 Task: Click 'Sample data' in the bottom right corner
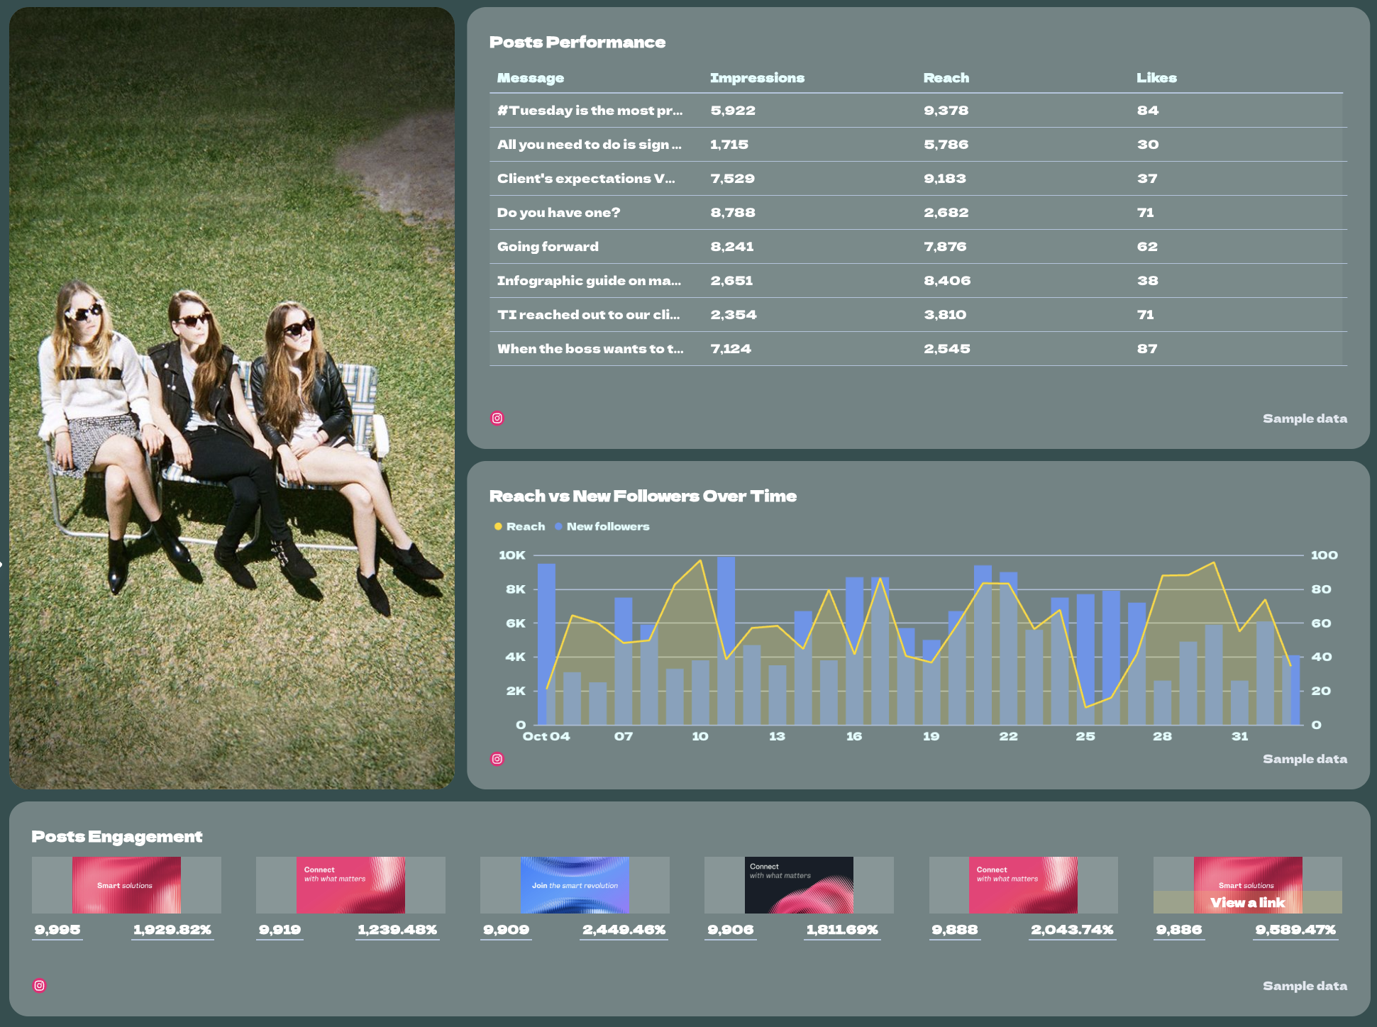point(1304,986)
